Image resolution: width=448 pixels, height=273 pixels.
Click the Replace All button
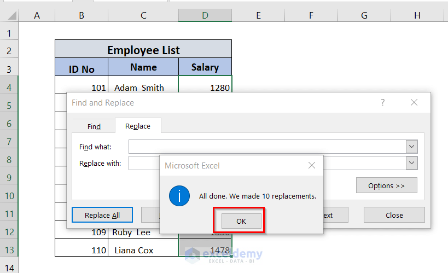102,215
